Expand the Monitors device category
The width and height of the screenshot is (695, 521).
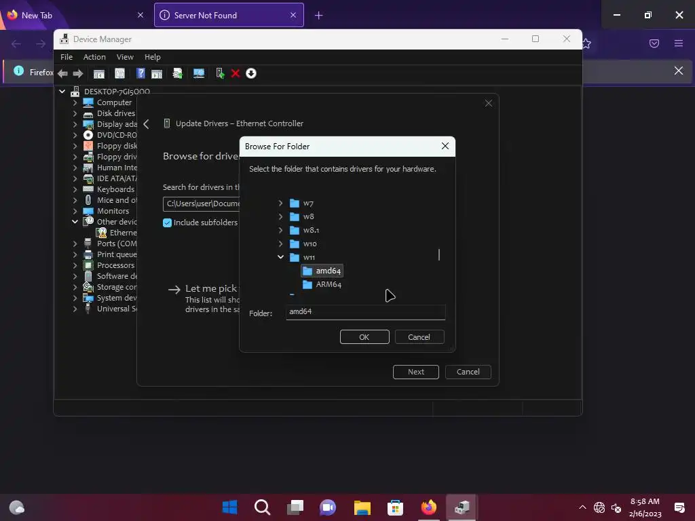75,211
